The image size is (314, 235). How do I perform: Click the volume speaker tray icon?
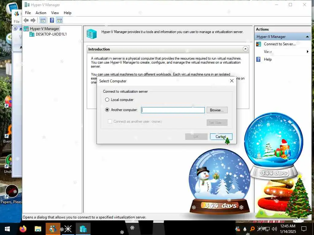[274, 229]
